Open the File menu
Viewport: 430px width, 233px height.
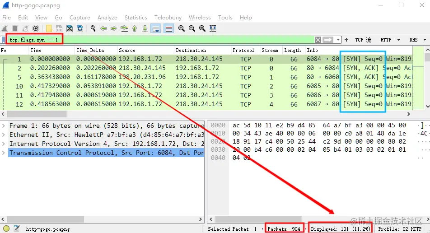click(6, 18)
